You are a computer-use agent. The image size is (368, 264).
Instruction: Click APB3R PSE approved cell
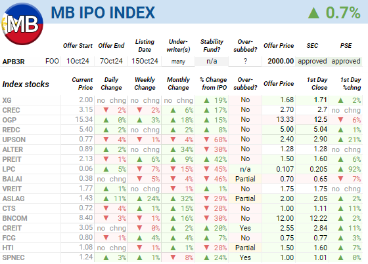point(346,62)
